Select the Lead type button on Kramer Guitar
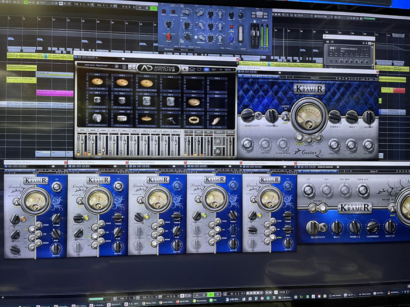 (x=318, y=137)
